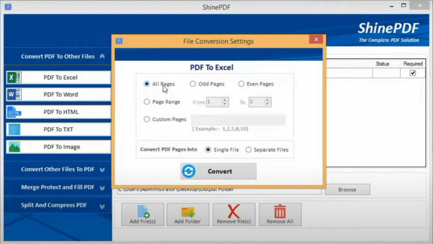
Task: Click the Excel icon beside PDF To Excel
Action: pos(14,78)
